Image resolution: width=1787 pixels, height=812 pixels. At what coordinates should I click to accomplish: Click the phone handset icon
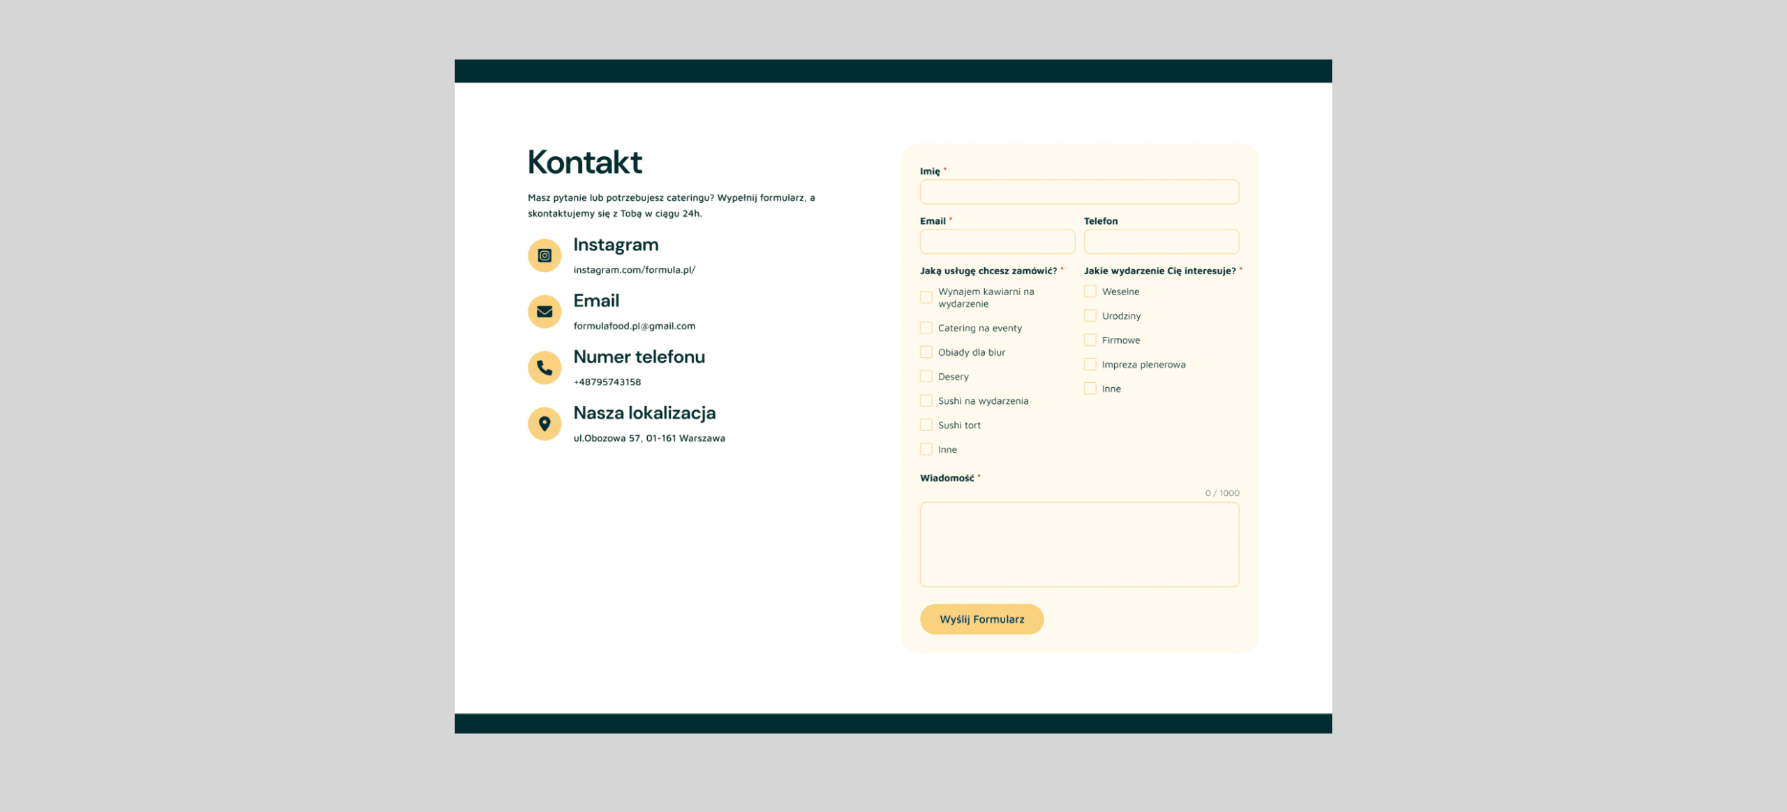pyautogui.click(x=544, y=368)
